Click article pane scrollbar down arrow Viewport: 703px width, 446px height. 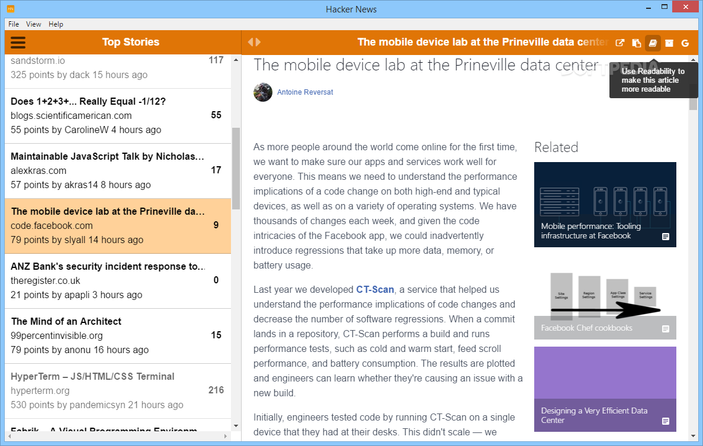[693, 436]
